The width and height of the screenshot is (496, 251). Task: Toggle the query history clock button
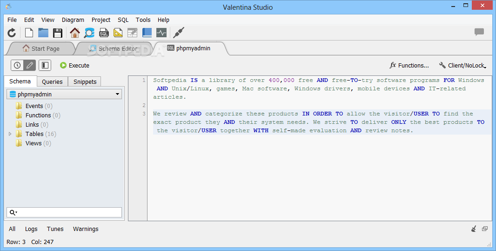tap(17, 65)
